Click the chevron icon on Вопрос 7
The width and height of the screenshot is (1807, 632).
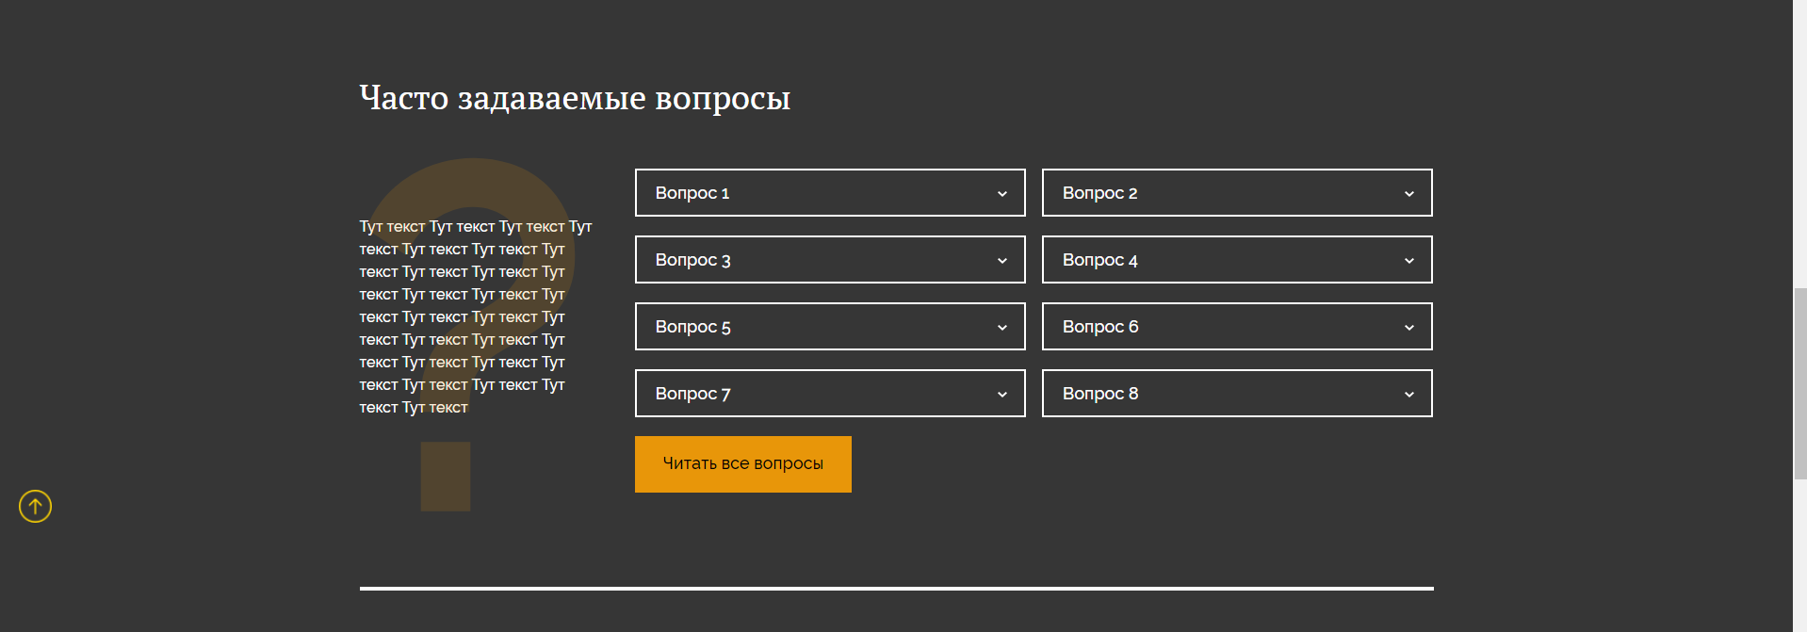point(1001,395)
